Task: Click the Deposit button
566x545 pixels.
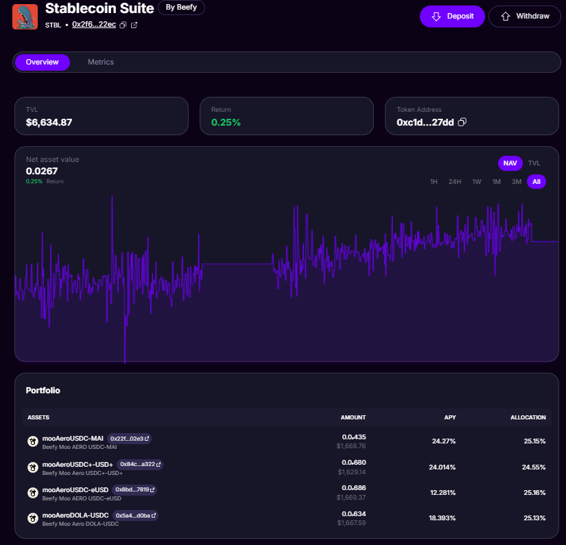Action: pyautogui.click(x=452, y=16)
